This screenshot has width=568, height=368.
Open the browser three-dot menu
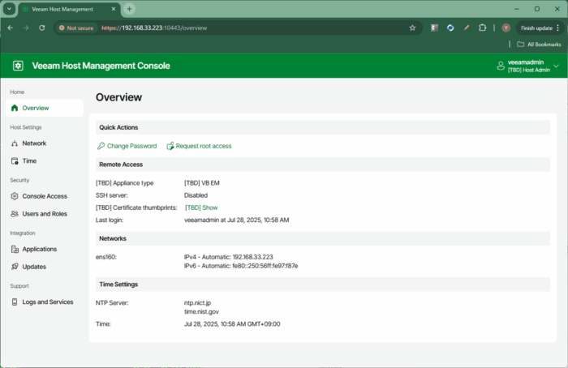pyautogui.click(x=558, y=28)
